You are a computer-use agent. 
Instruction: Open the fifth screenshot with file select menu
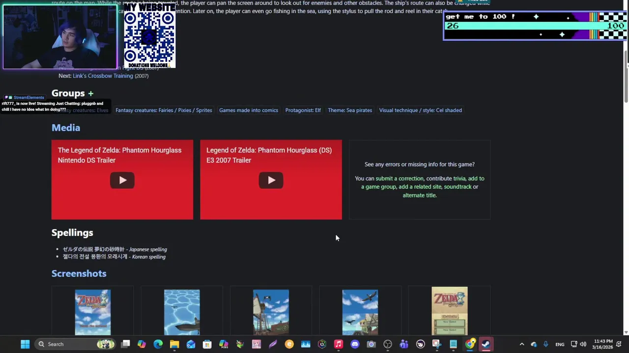[450, 311]
